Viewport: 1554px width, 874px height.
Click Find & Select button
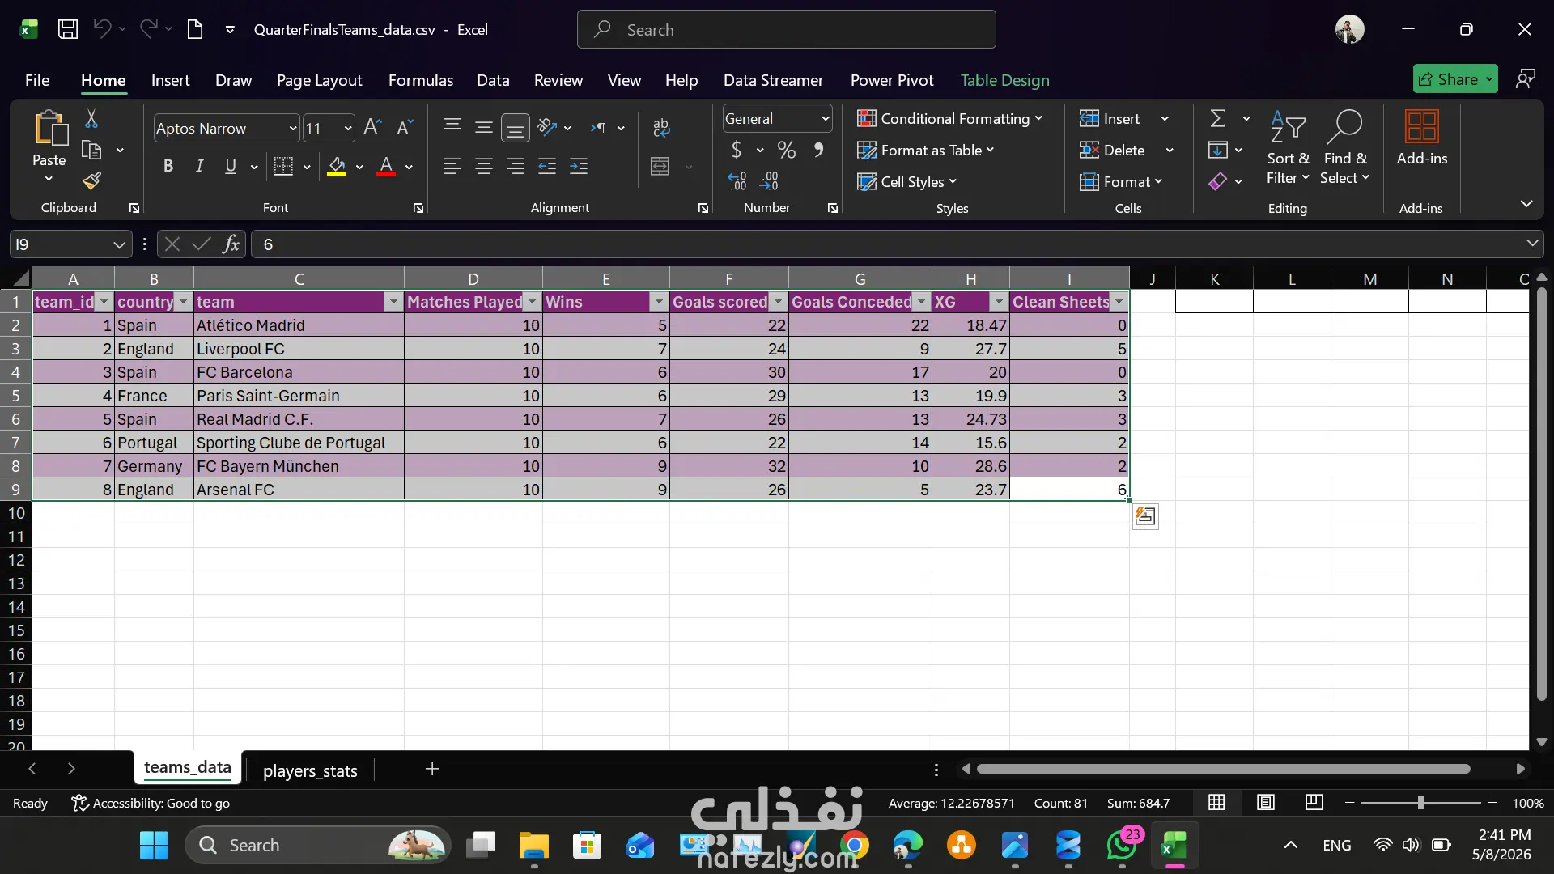(x=1344, y=147)
